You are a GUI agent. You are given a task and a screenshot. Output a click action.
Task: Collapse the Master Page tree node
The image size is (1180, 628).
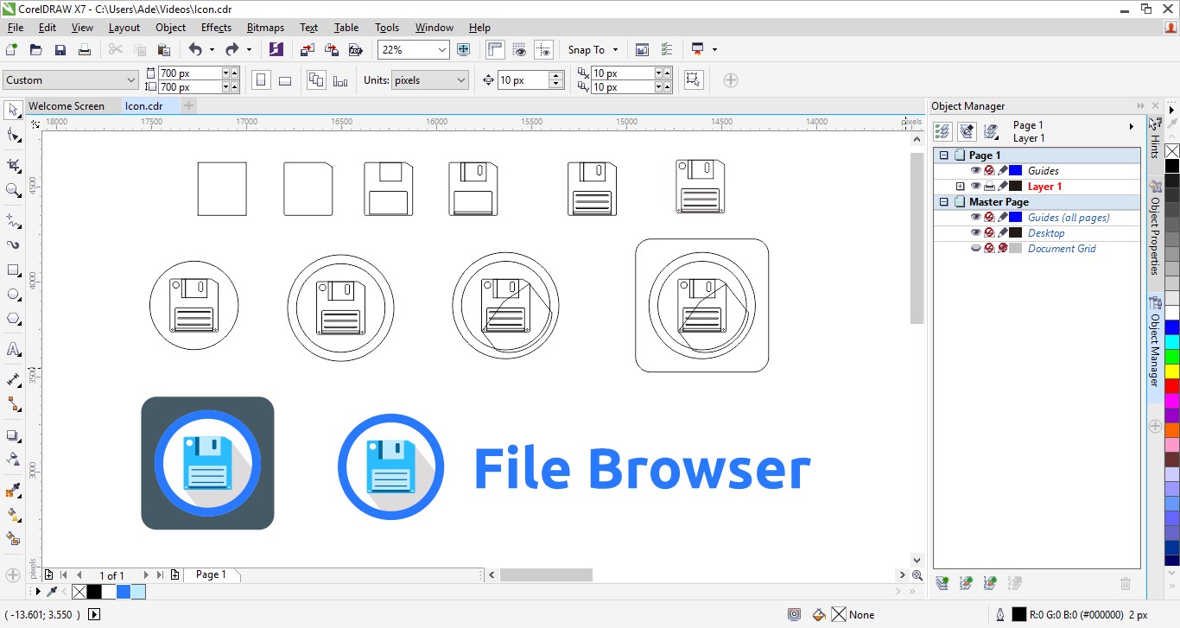[944, 202]
